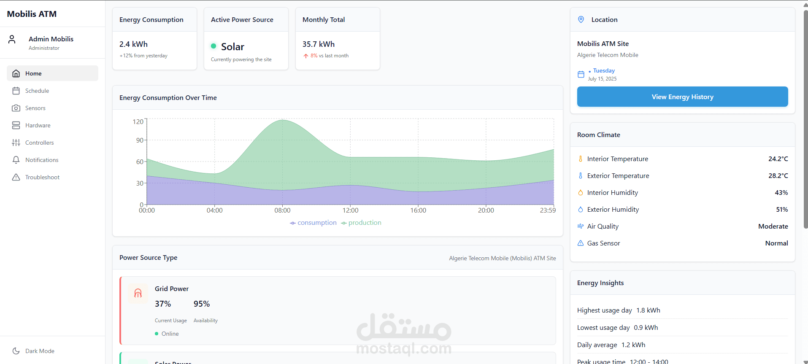Click the Troubleshoot warning triangle icon
This screenshot has width=808, height=364.
[x=16, y=177]
